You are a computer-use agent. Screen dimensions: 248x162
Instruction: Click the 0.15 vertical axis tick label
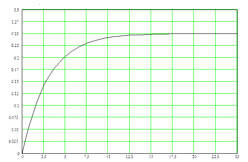[15, 82]
